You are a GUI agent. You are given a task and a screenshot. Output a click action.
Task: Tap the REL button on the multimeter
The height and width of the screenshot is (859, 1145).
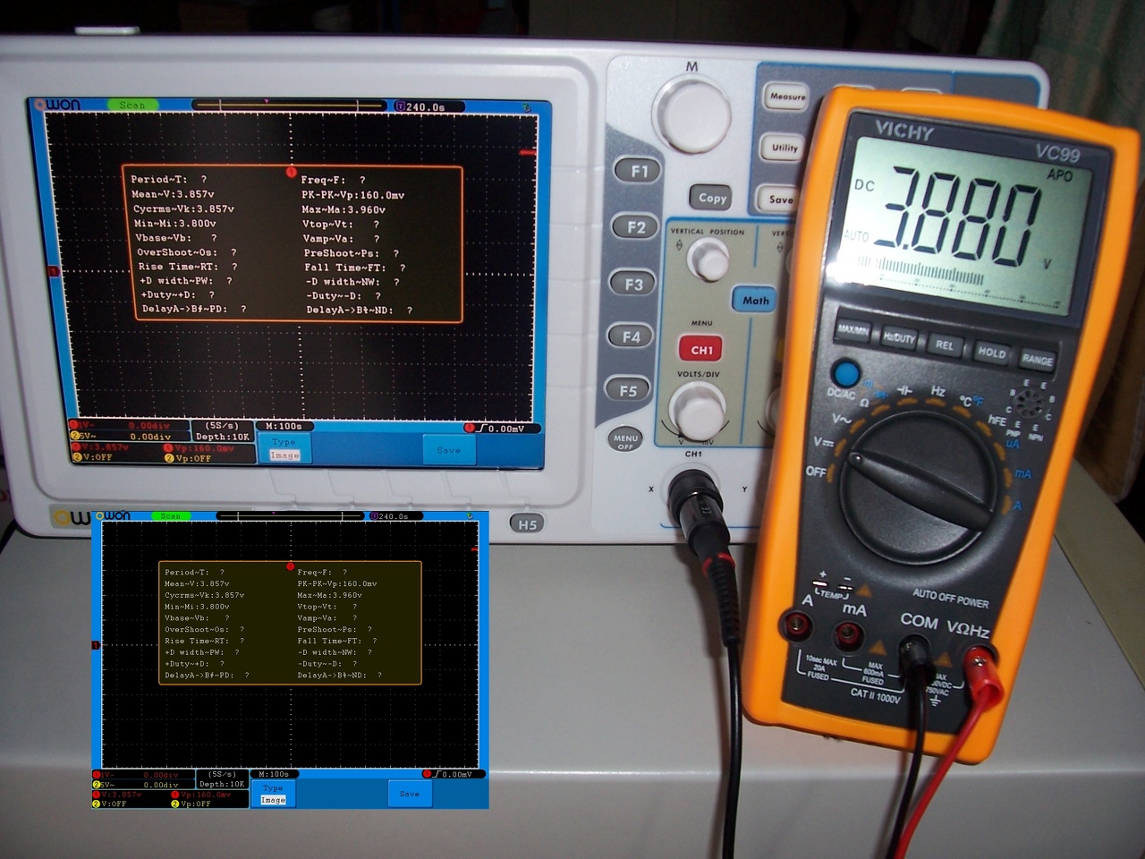tap(945, 345)
